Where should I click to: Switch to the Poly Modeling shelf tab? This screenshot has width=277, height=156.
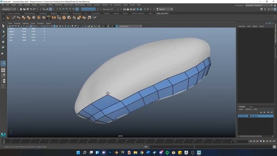pos(29,13)
